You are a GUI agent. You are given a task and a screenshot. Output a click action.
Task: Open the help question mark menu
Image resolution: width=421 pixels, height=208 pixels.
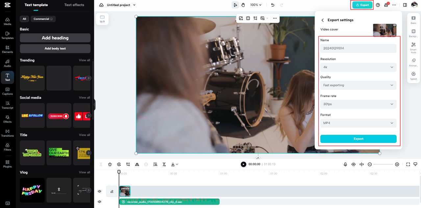coord(378,5)
